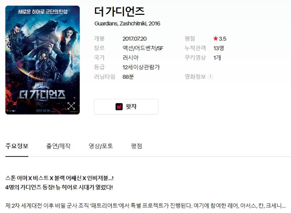Click the red star rating icon
The image size is (291, 213).
click(x=215, y=38)
